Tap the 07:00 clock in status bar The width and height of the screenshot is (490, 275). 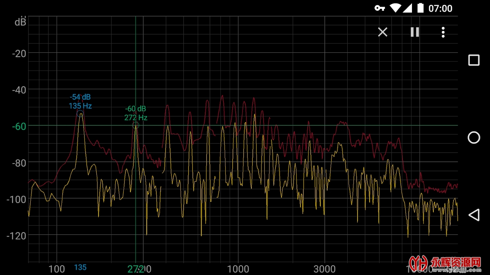click(440, 8)
